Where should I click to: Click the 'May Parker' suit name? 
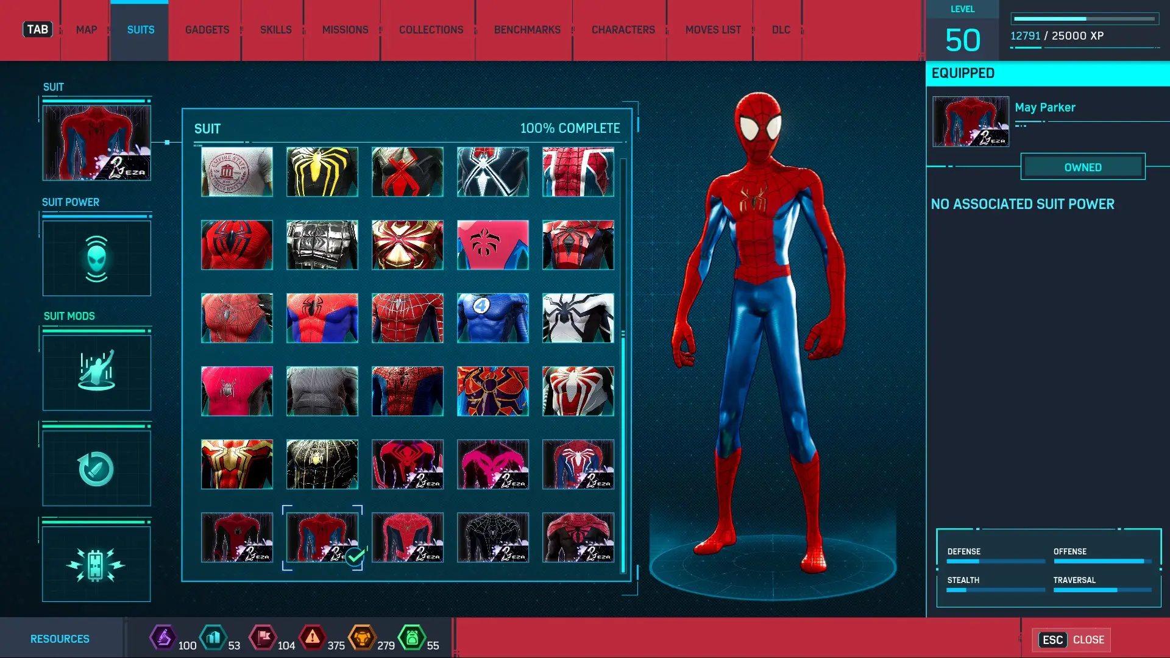point(1045,107)
